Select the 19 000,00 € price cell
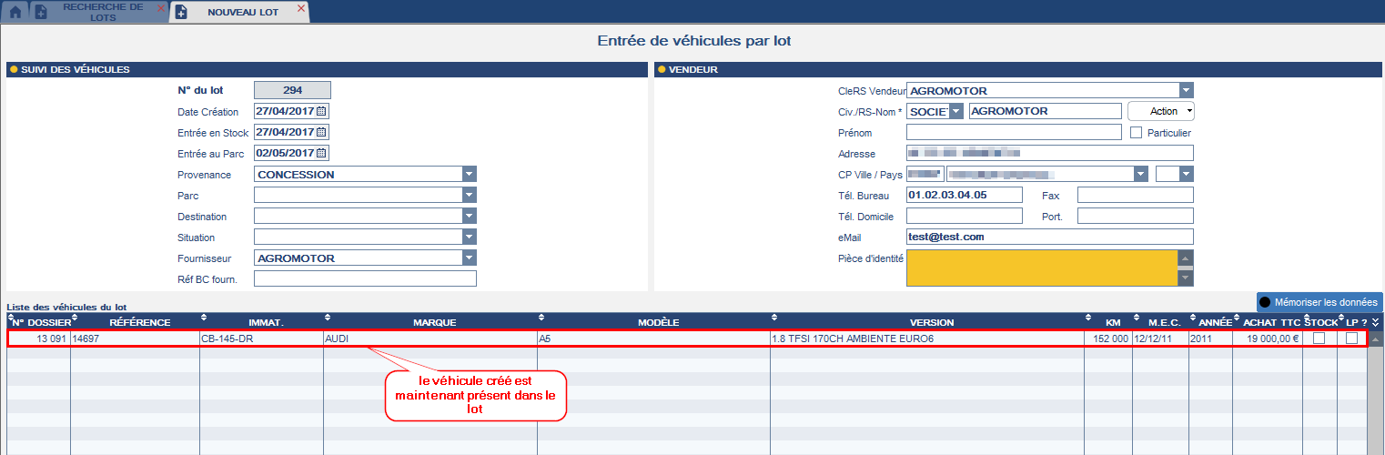The width and height of the screenshot is (1385, 455). [1268, 339]
